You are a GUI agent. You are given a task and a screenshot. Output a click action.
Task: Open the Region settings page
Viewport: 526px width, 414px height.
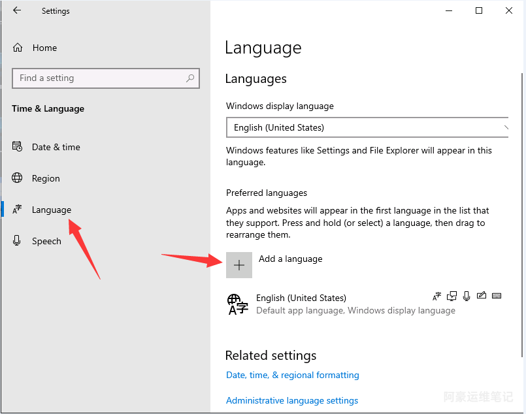tap(46, 178)
